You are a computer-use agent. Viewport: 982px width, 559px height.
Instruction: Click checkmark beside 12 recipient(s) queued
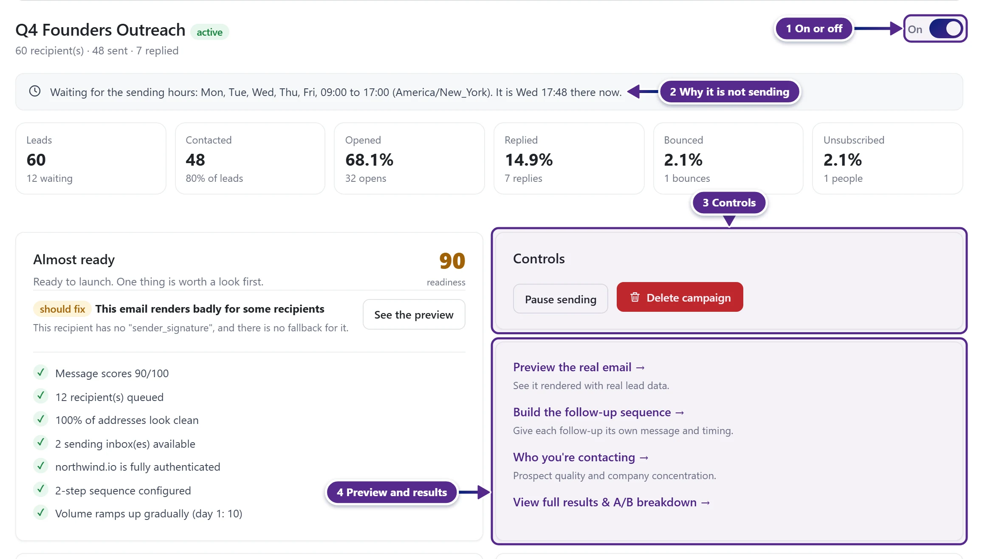tap(41, 396)
